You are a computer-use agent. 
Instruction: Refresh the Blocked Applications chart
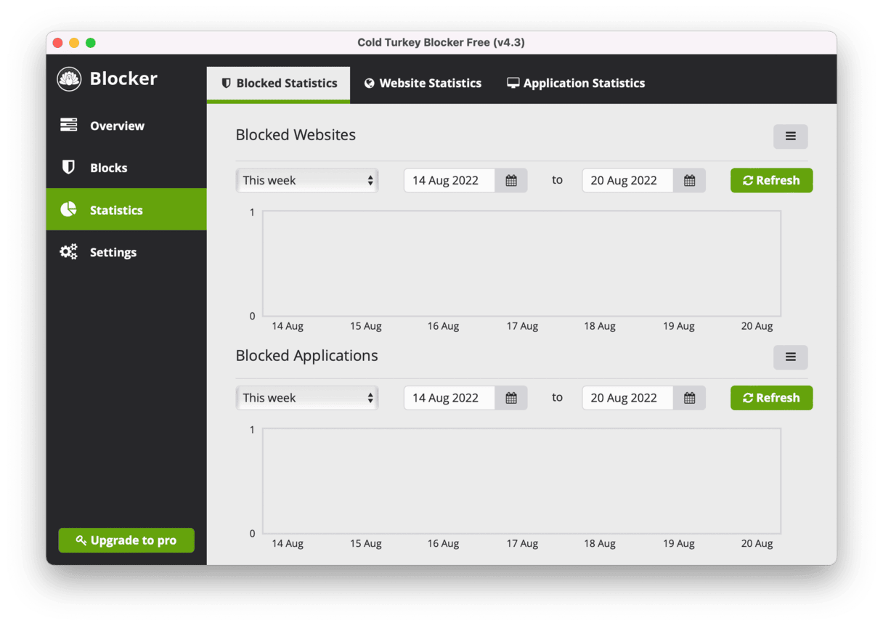[771, 398]
